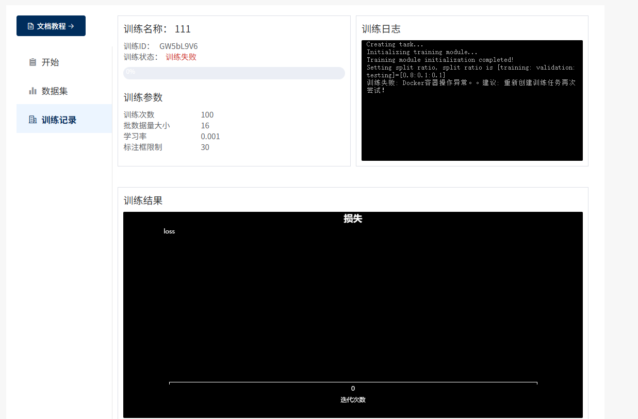Screen dimensions: 638x419
Task: Click the records icon beside 训练记录
Action: pos(32,120)
